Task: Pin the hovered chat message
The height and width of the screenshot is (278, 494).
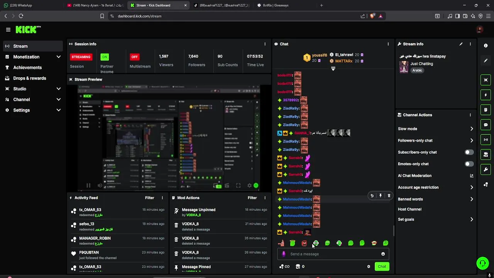Action: pos(380,196)
